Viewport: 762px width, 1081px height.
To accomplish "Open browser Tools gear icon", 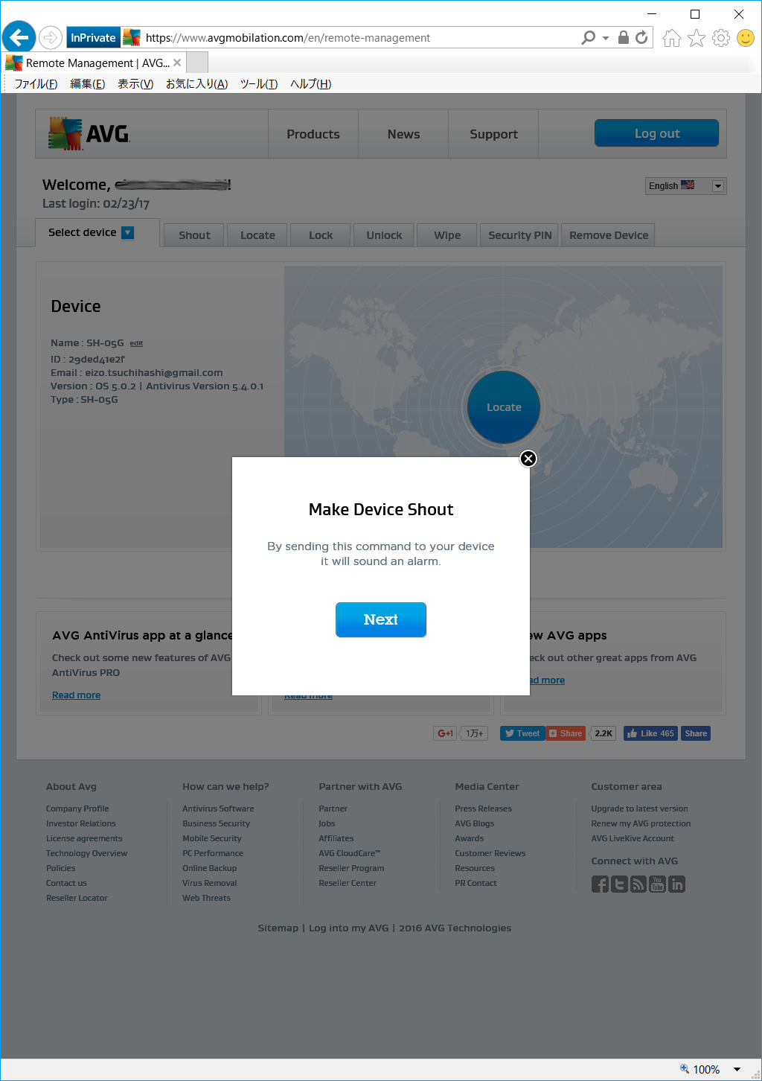I will click(x=721, y=38).
